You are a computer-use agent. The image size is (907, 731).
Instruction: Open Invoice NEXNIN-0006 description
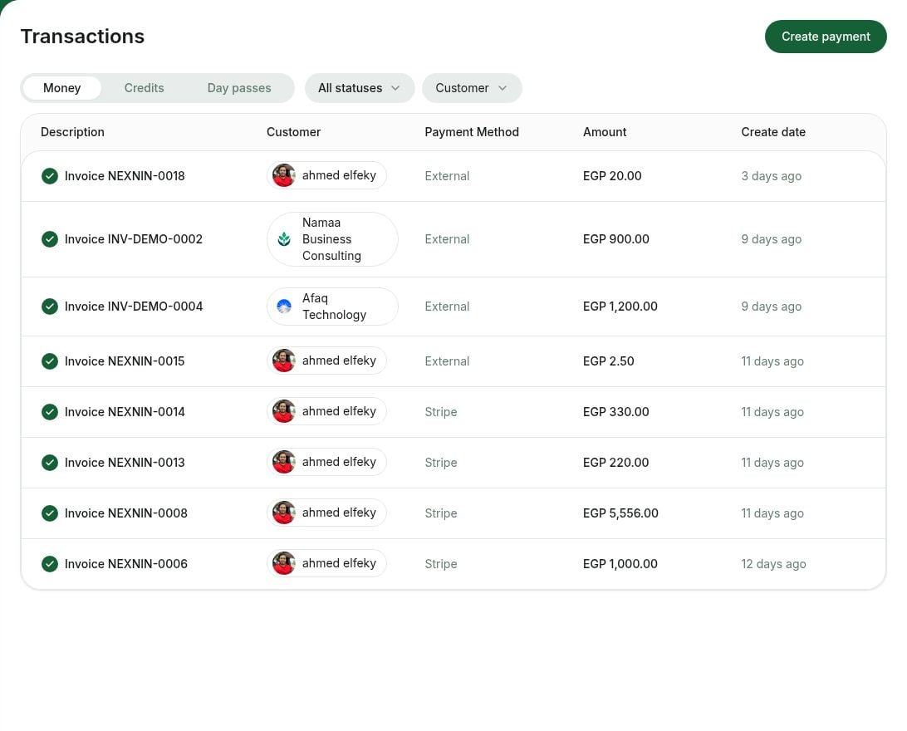126,564
